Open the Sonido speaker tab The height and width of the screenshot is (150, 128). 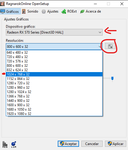pos(30,11)
